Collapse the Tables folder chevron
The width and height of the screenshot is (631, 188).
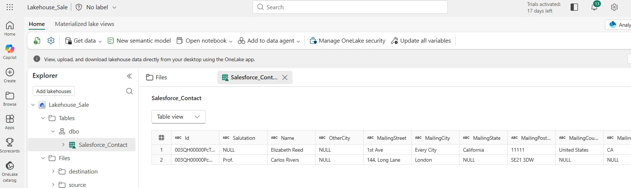(43, 118)
